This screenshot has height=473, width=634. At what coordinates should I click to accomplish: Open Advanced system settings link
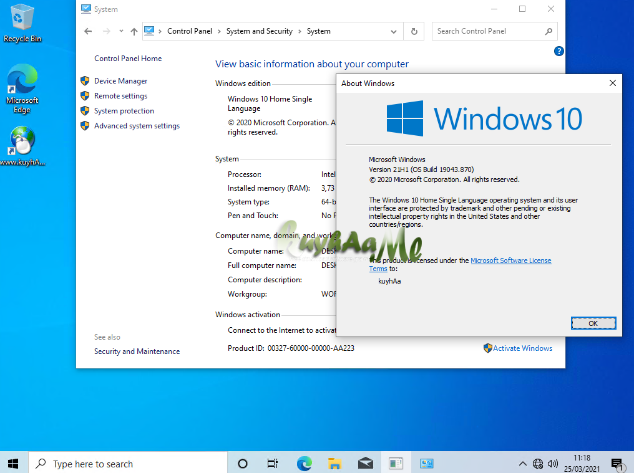(x=137, y=126)
